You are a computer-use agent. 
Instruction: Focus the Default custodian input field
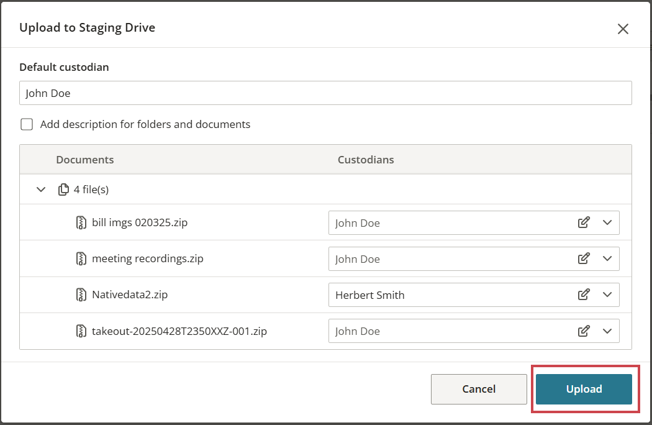(x=325, y=93)
